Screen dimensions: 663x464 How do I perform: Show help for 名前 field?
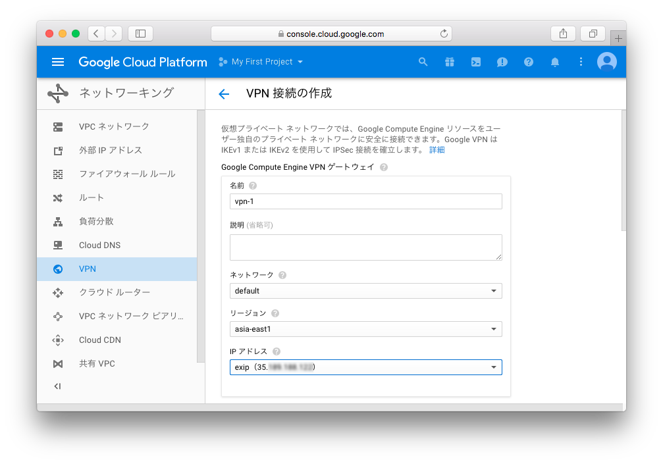coord(253,186)
